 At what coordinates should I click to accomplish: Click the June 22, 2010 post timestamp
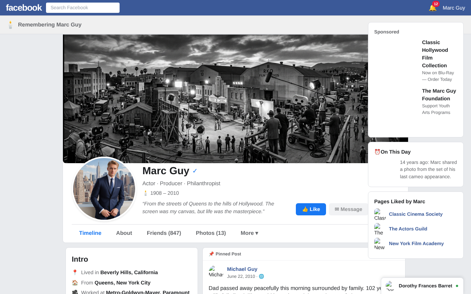coord(241,276)
